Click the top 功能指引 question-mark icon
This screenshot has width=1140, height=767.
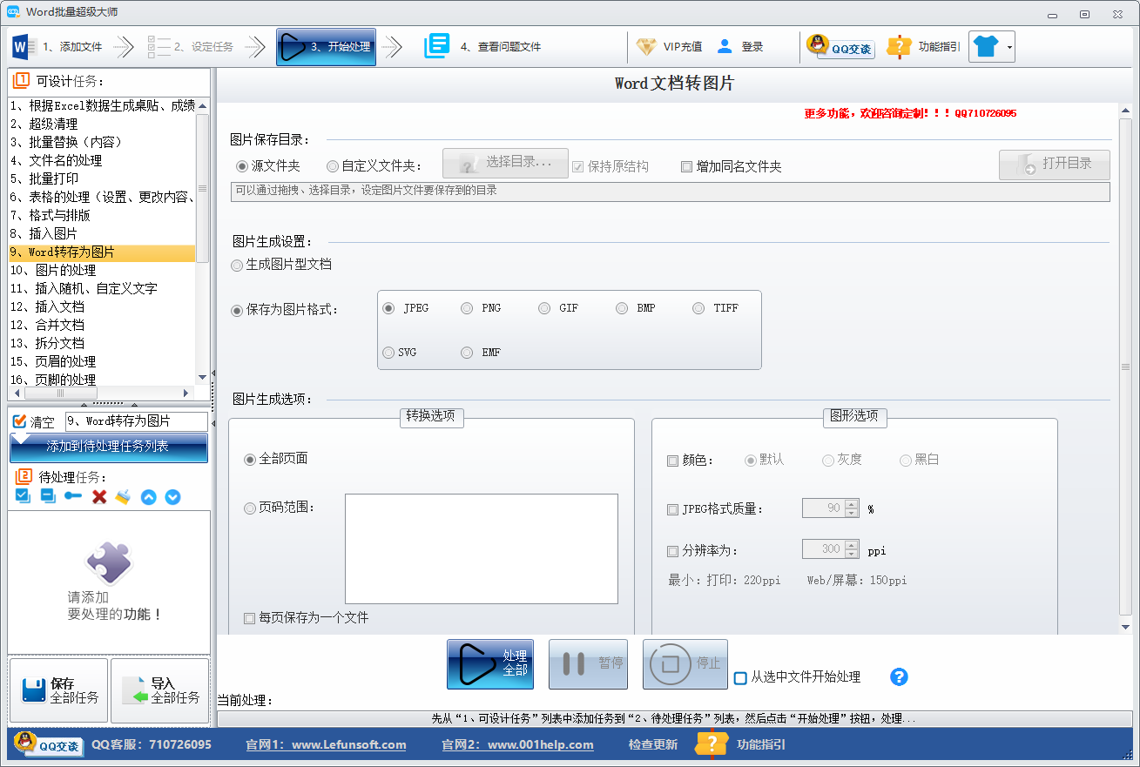coord(899,47)
